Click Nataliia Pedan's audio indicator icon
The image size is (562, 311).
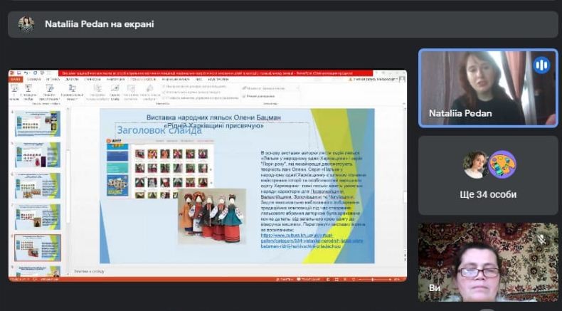(541, 65)
